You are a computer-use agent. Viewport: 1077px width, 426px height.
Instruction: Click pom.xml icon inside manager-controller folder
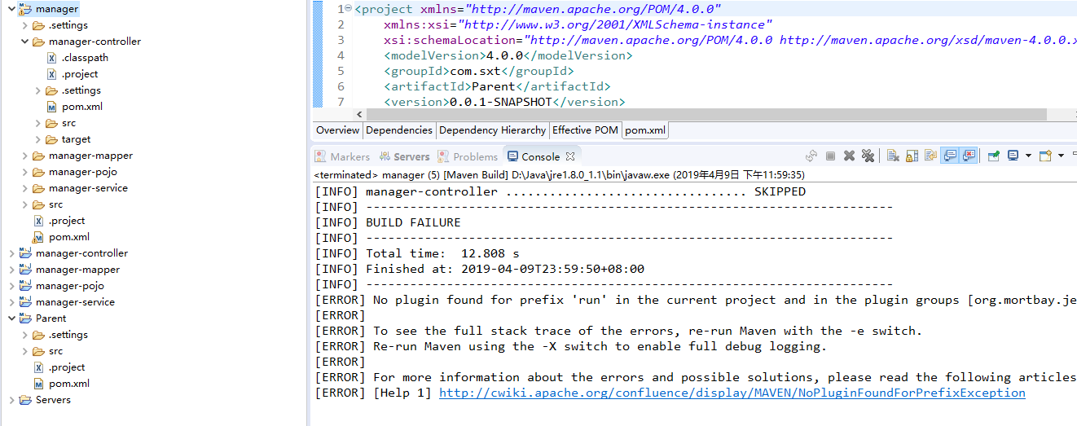(x=51, y=107)
